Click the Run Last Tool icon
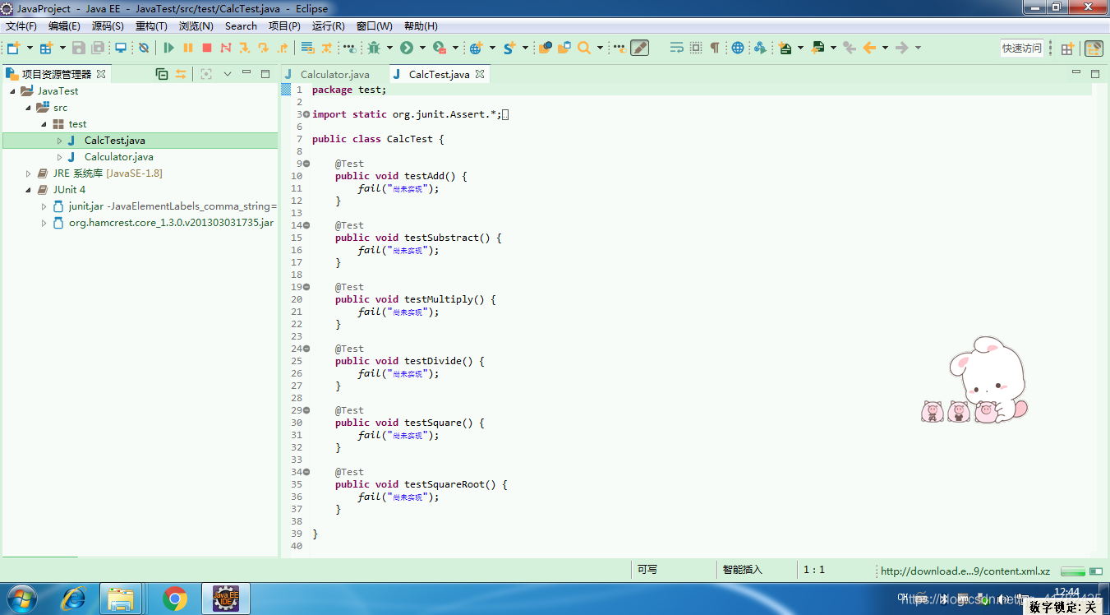 coord(440,48)
